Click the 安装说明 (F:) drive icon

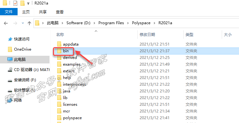pos(10,81)
